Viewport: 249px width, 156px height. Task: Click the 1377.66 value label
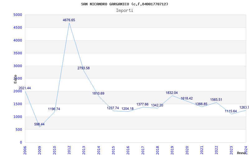click(x=143, y=104)
